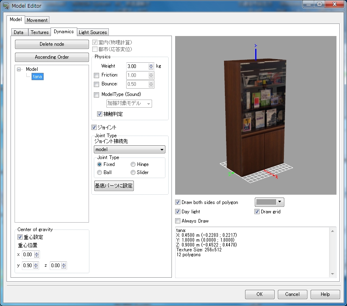Increase Weight value with up arrow
The width and height of the screenshot is (347, 306).
pos(151,64)
